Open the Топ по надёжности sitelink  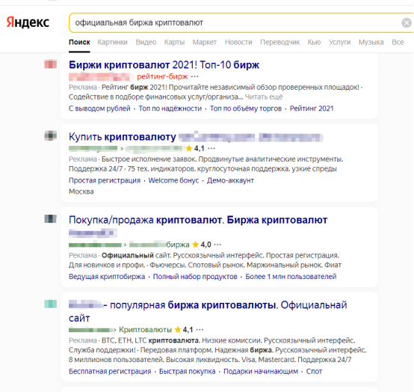click(170, 108)
